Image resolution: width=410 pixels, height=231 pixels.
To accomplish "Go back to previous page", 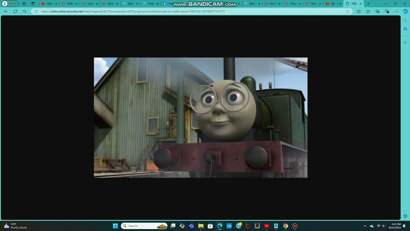I will [6, 11].
